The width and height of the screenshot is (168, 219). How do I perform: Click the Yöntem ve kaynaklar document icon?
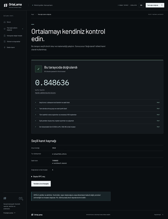point(5,42)
